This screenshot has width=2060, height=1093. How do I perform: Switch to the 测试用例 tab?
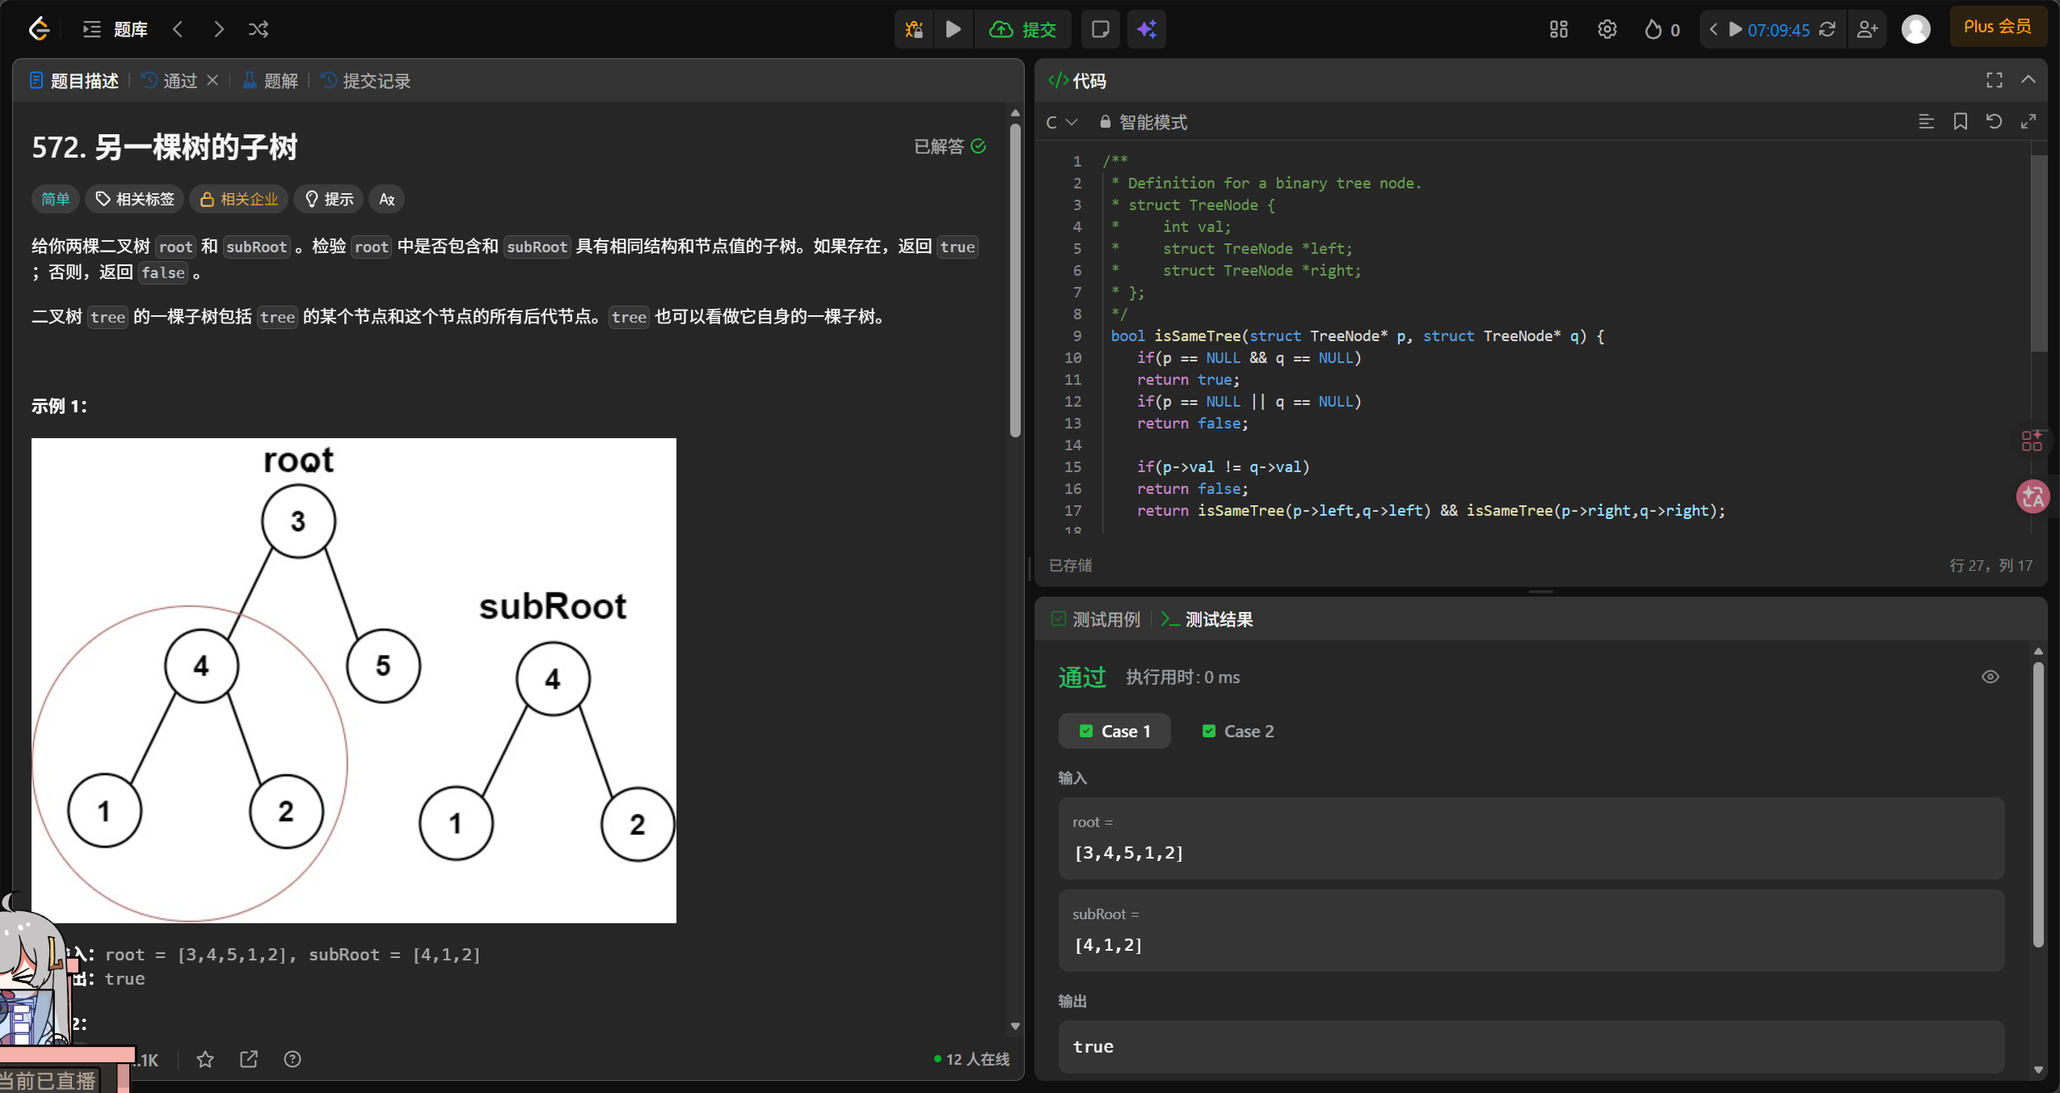[x=1096, y=619]
